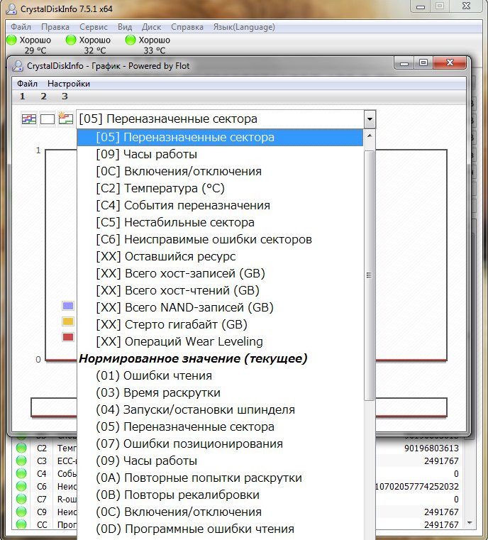The image size is (488, 540).
Task: Click value 90196803613 in row C2
Action: [x=431, y=448]
